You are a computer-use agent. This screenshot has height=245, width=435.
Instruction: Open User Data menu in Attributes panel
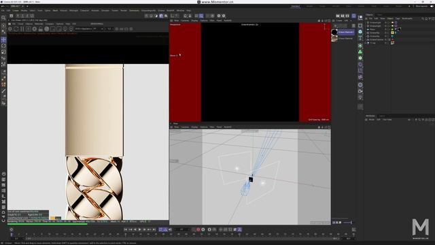(387, 120)
